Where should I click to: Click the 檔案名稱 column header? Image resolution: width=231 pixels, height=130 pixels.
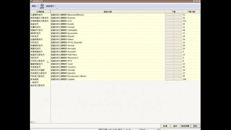(x=108, y=12)
